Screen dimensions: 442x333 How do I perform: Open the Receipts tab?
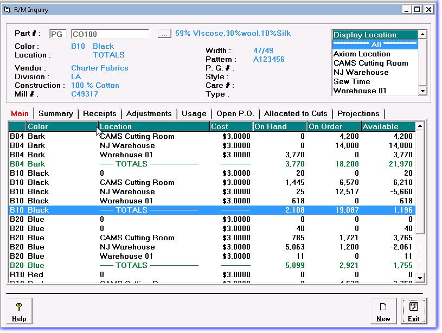(x=99, y=113)
